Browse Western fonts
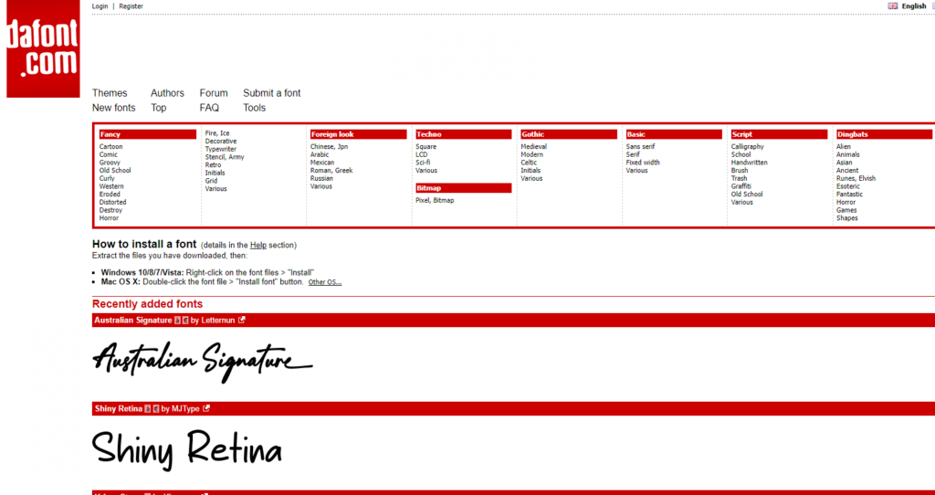 pos(111,186)
